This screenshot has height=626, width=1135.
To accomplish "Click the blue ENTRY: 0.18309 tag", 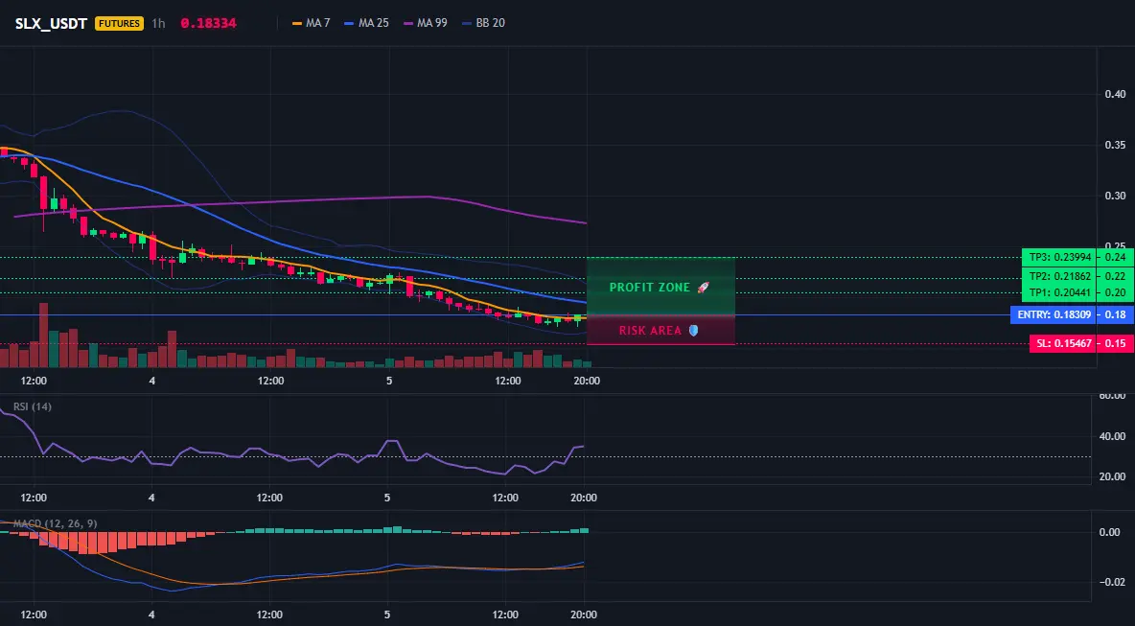I will [1054, 314].
